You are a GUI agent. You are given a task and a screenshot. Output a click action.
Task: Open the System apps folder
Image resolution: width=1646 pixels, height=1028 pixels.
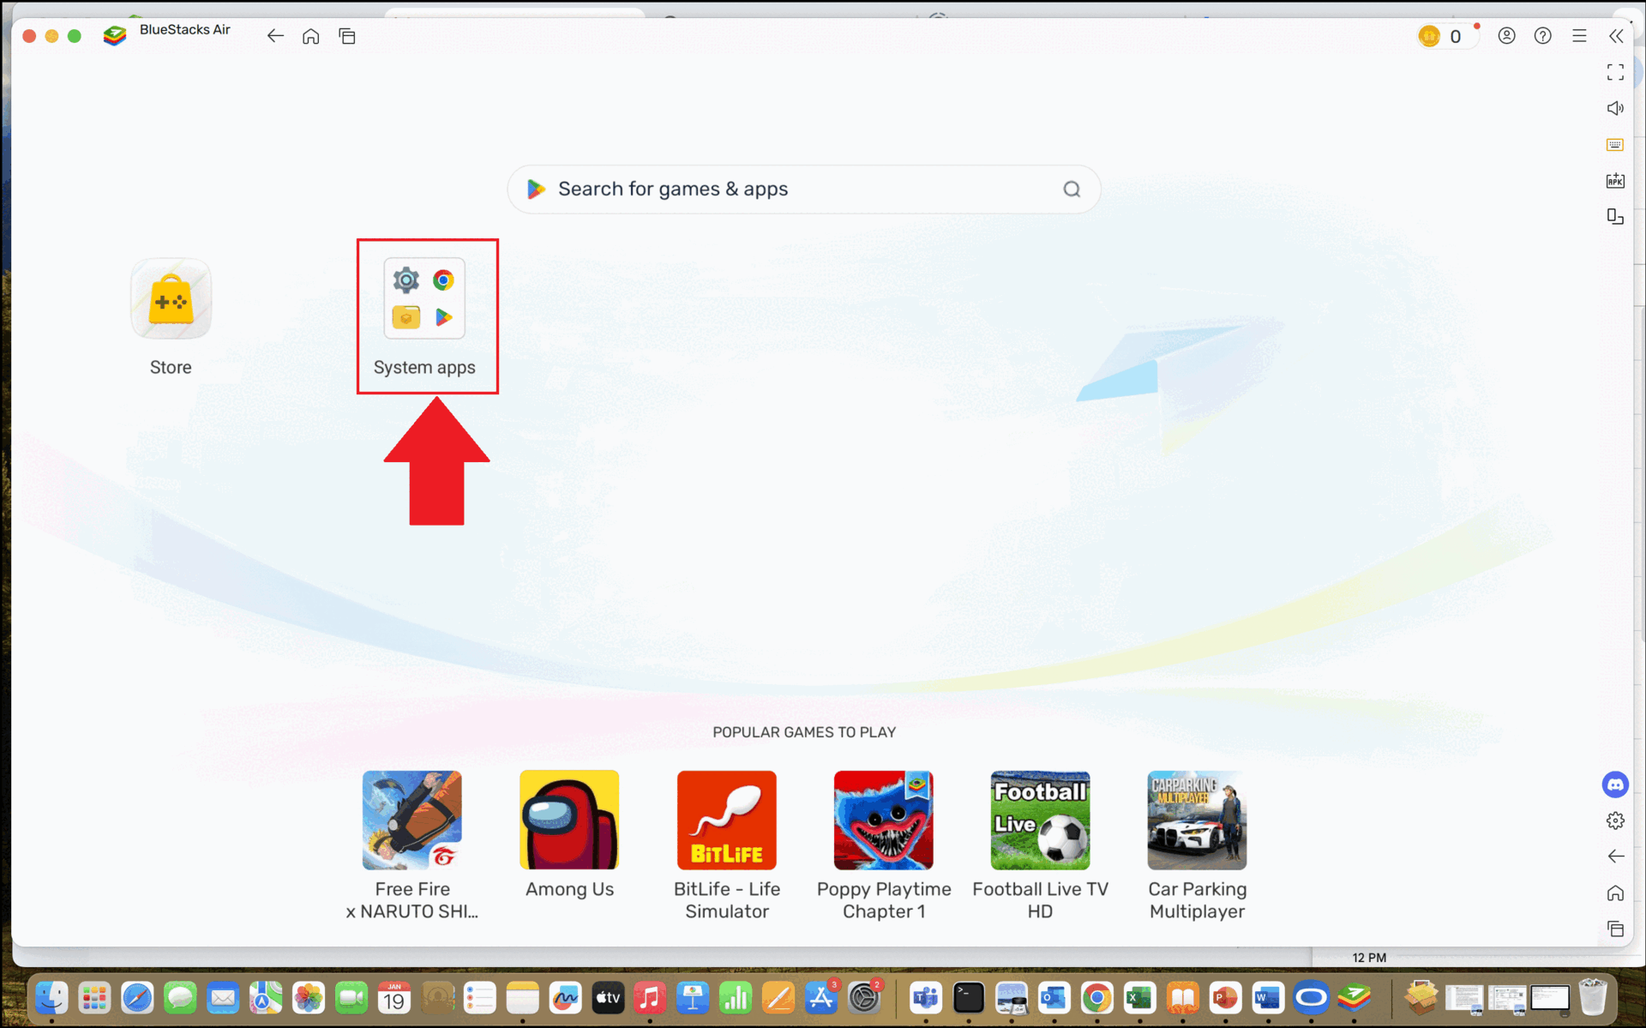(424, 300)
